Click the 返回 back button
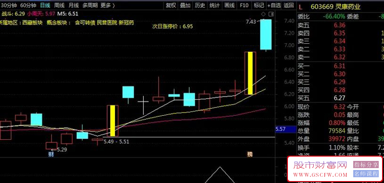 coord(289,5)
